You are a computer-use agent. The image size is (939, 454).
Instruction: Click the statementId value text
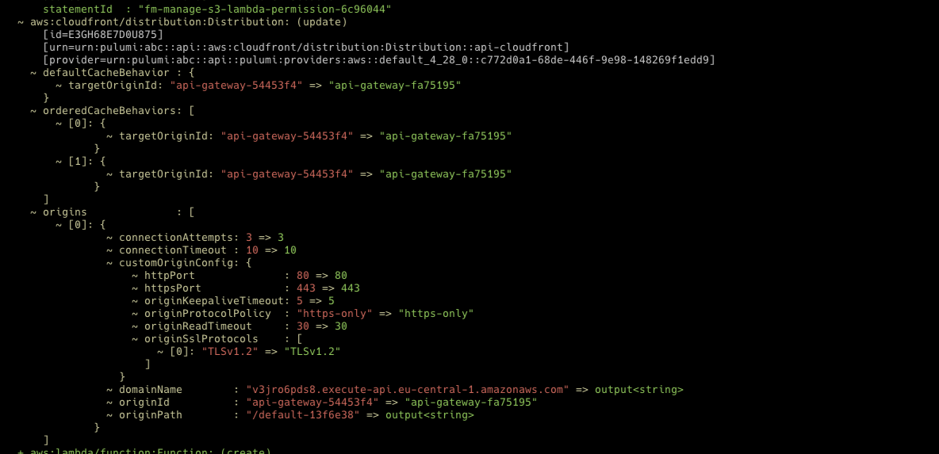265,9
